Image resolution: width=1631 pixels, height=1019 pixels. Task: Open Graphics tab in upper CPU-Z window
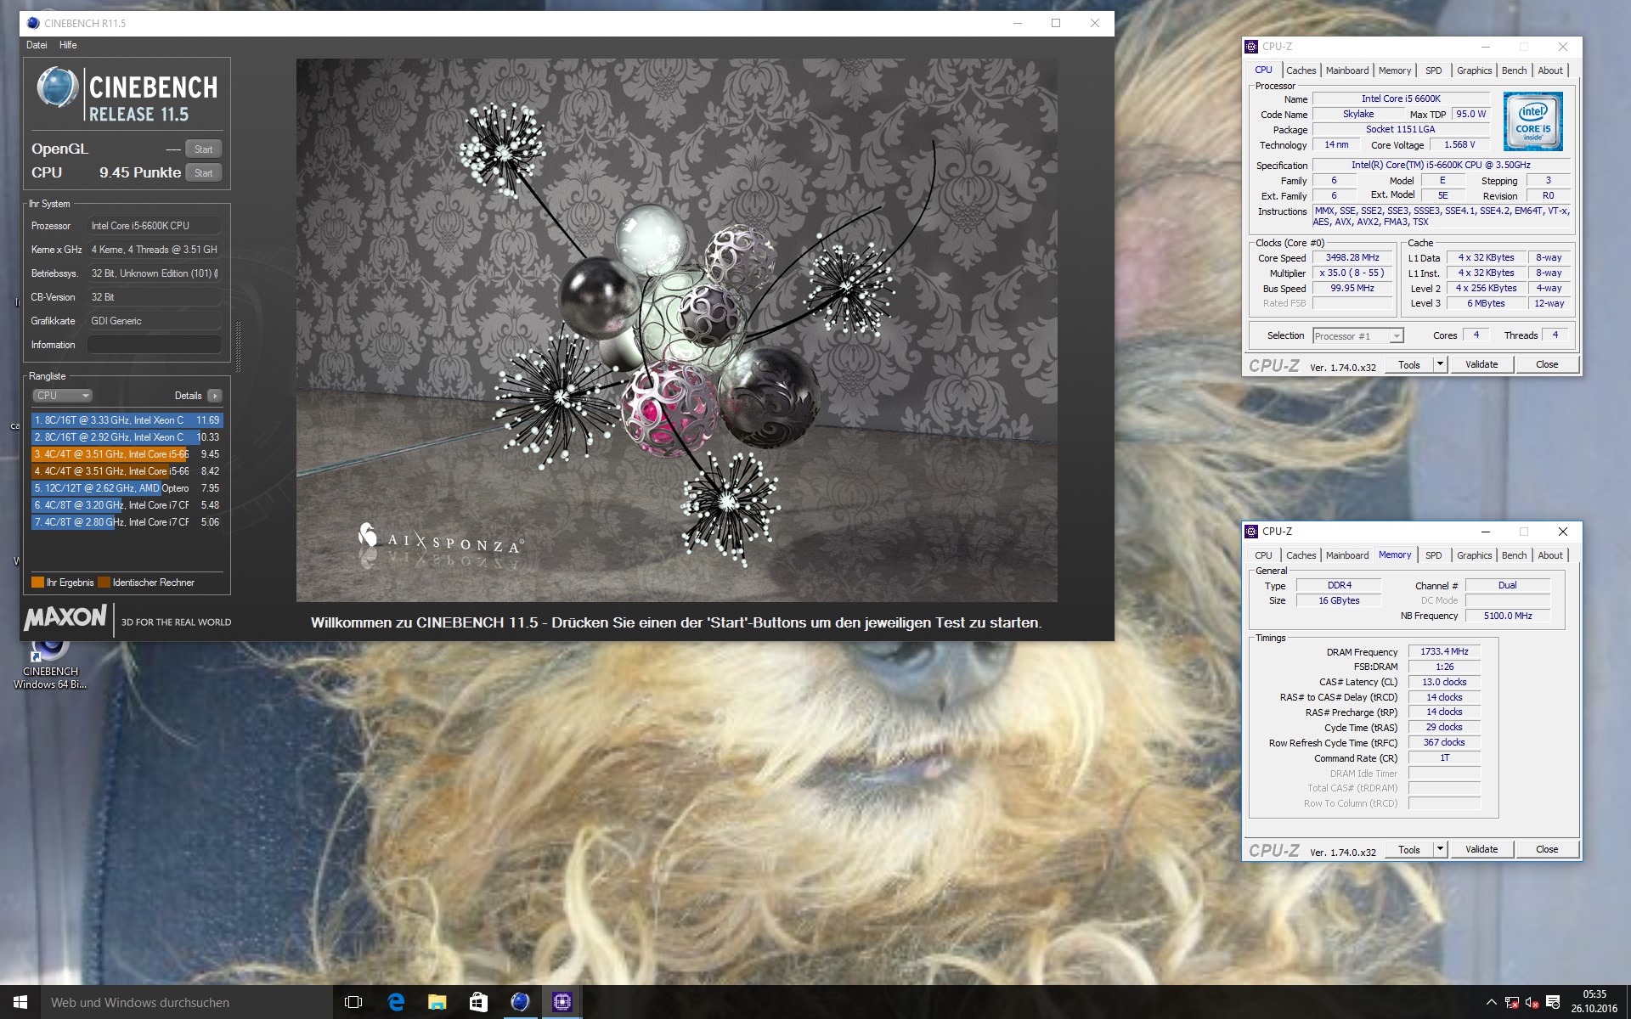point(1474,70)
